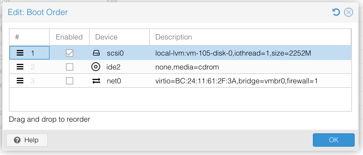Click the drag handle for ide2 row
Image resolution: width=363 pixels, height=155 pixels.
click(x=20, y=67)
